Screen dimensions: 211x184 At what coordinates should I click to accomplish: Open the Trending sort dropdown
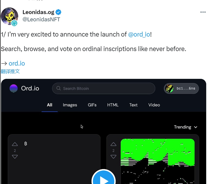click(x=186, y=127)
